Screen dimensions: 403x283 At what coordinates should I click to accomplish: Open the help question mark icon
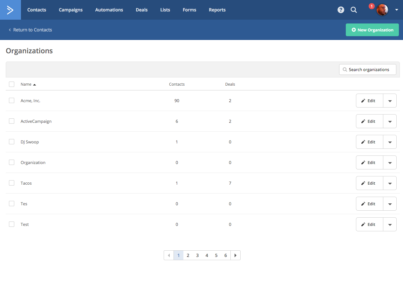341,10
